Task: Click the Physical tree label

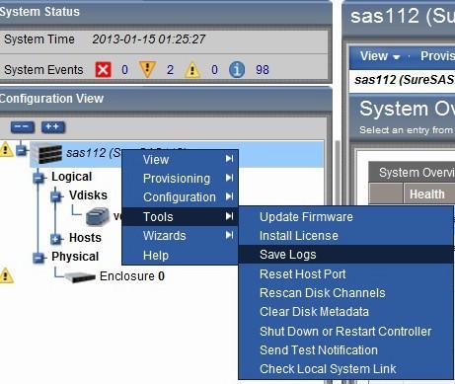Action: tap(75, 257)
